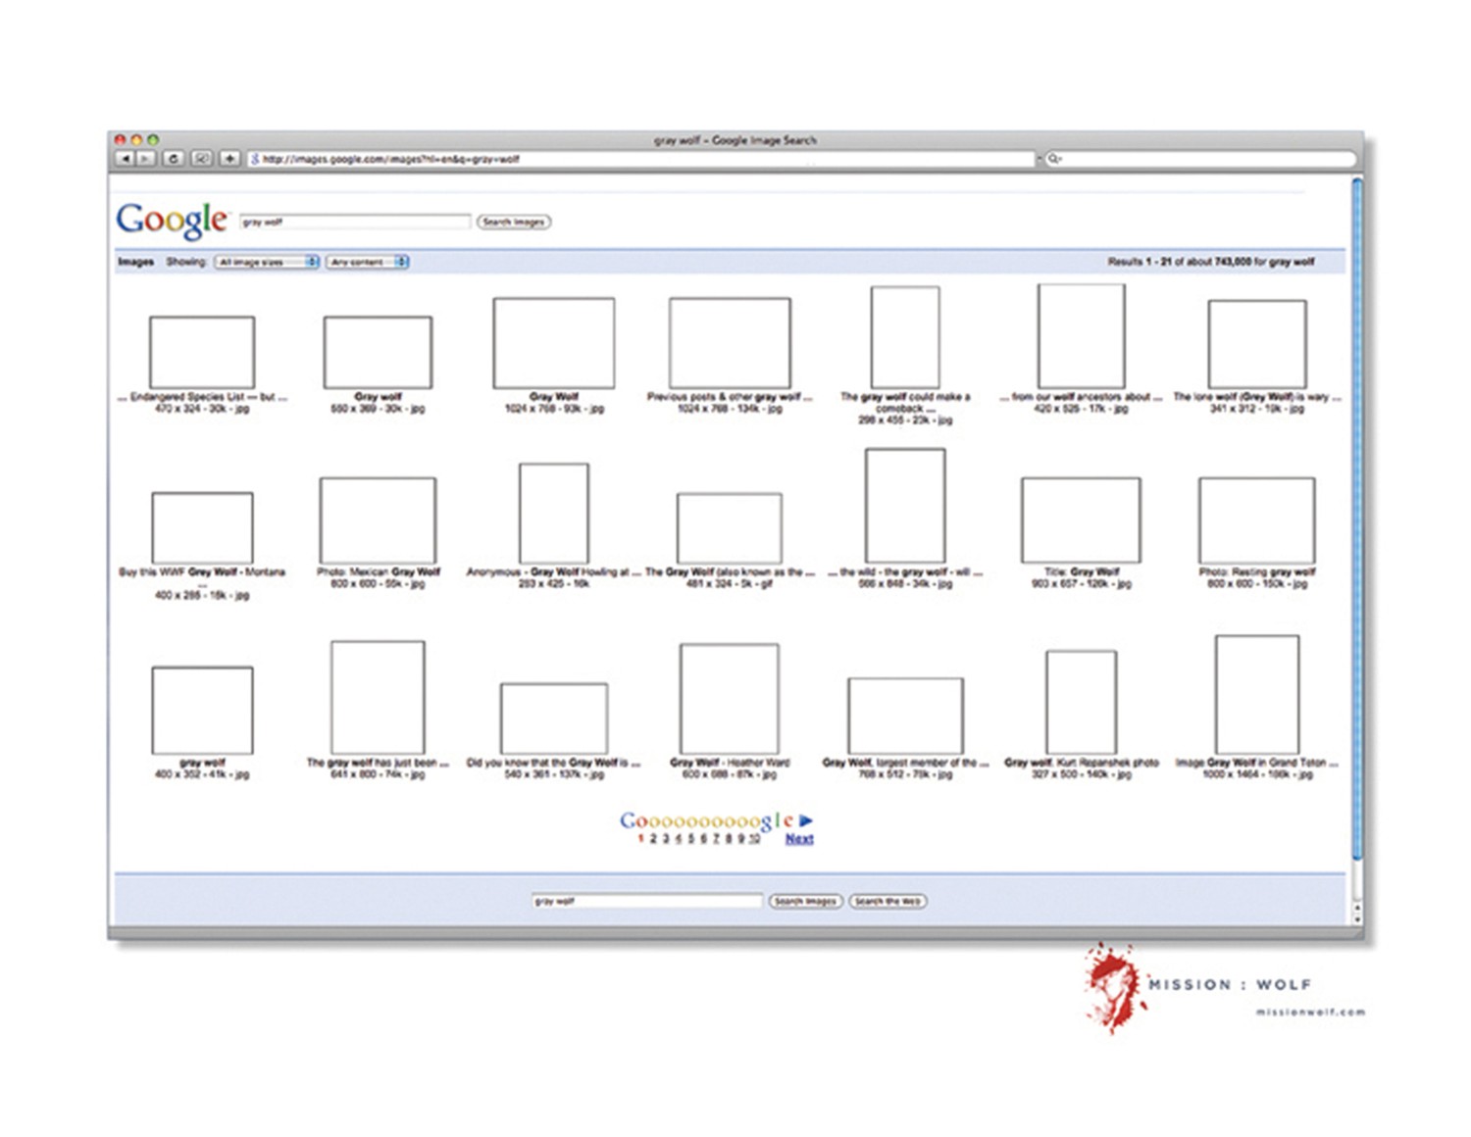Open the 'Buy this WWF Grey Wolf' thumbnail

tap(202, 527)
